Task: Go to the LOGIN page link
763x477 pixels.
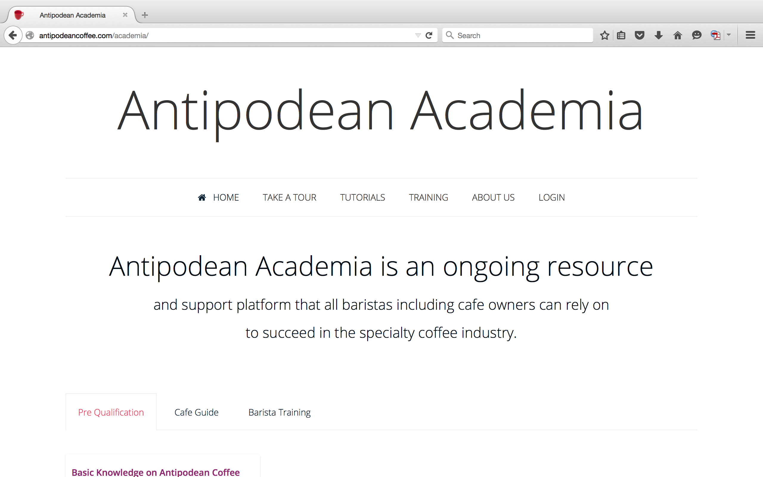Action: coord(551,197)
